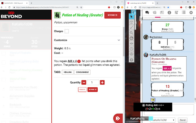Viewport: 196px width, 123px height.
Task: Click the CONSUMABLE tag
Action: tap(82, 72)
